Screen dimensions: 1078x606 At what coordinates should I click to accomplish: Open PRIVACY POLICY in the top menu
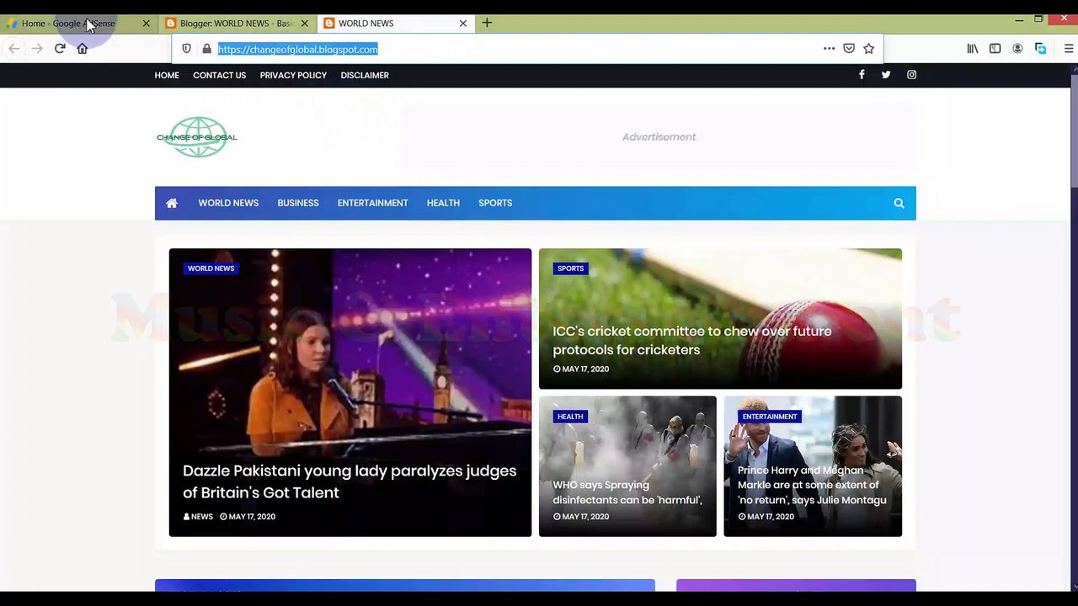click(x=293, y=75)
